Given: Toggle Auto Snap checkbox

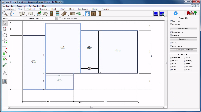Looking at the screenshot, I should 171,36.
